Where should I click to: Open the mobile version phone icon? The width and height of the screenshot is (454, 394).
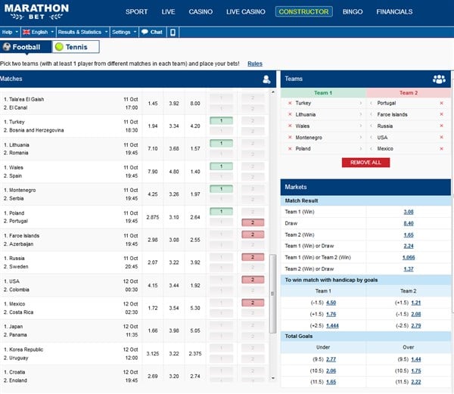173,32
